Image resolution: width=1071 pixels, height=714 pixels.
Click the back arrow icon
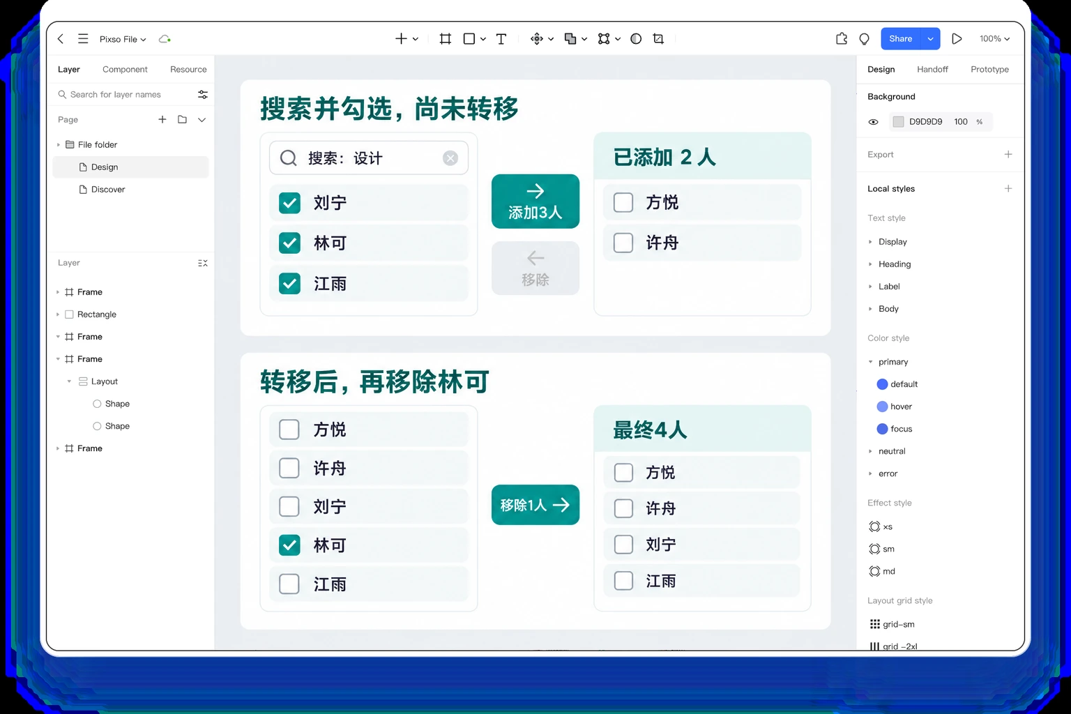(61, 39)
